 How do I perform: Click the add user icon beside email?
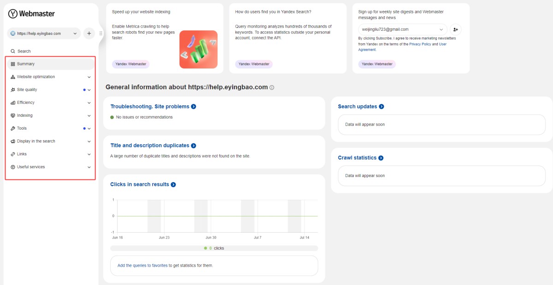coord(455,29)
